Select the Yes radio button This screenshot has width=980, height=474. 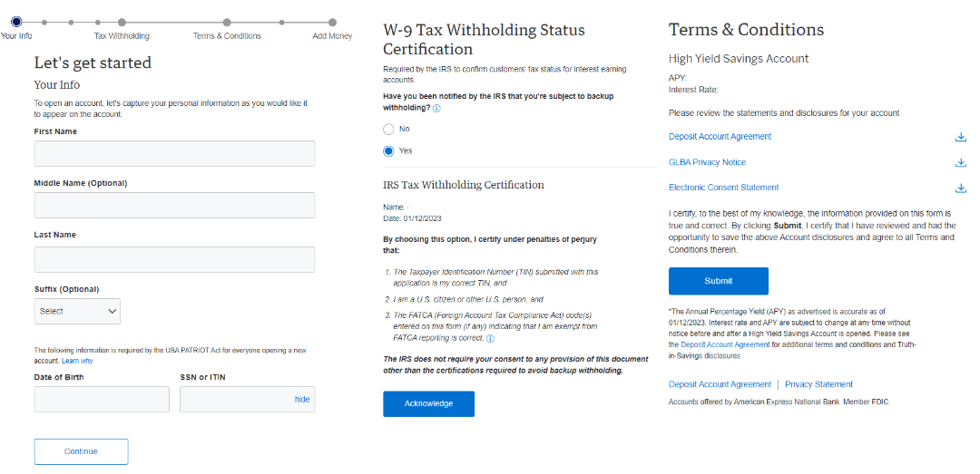[x=388, y=150]
